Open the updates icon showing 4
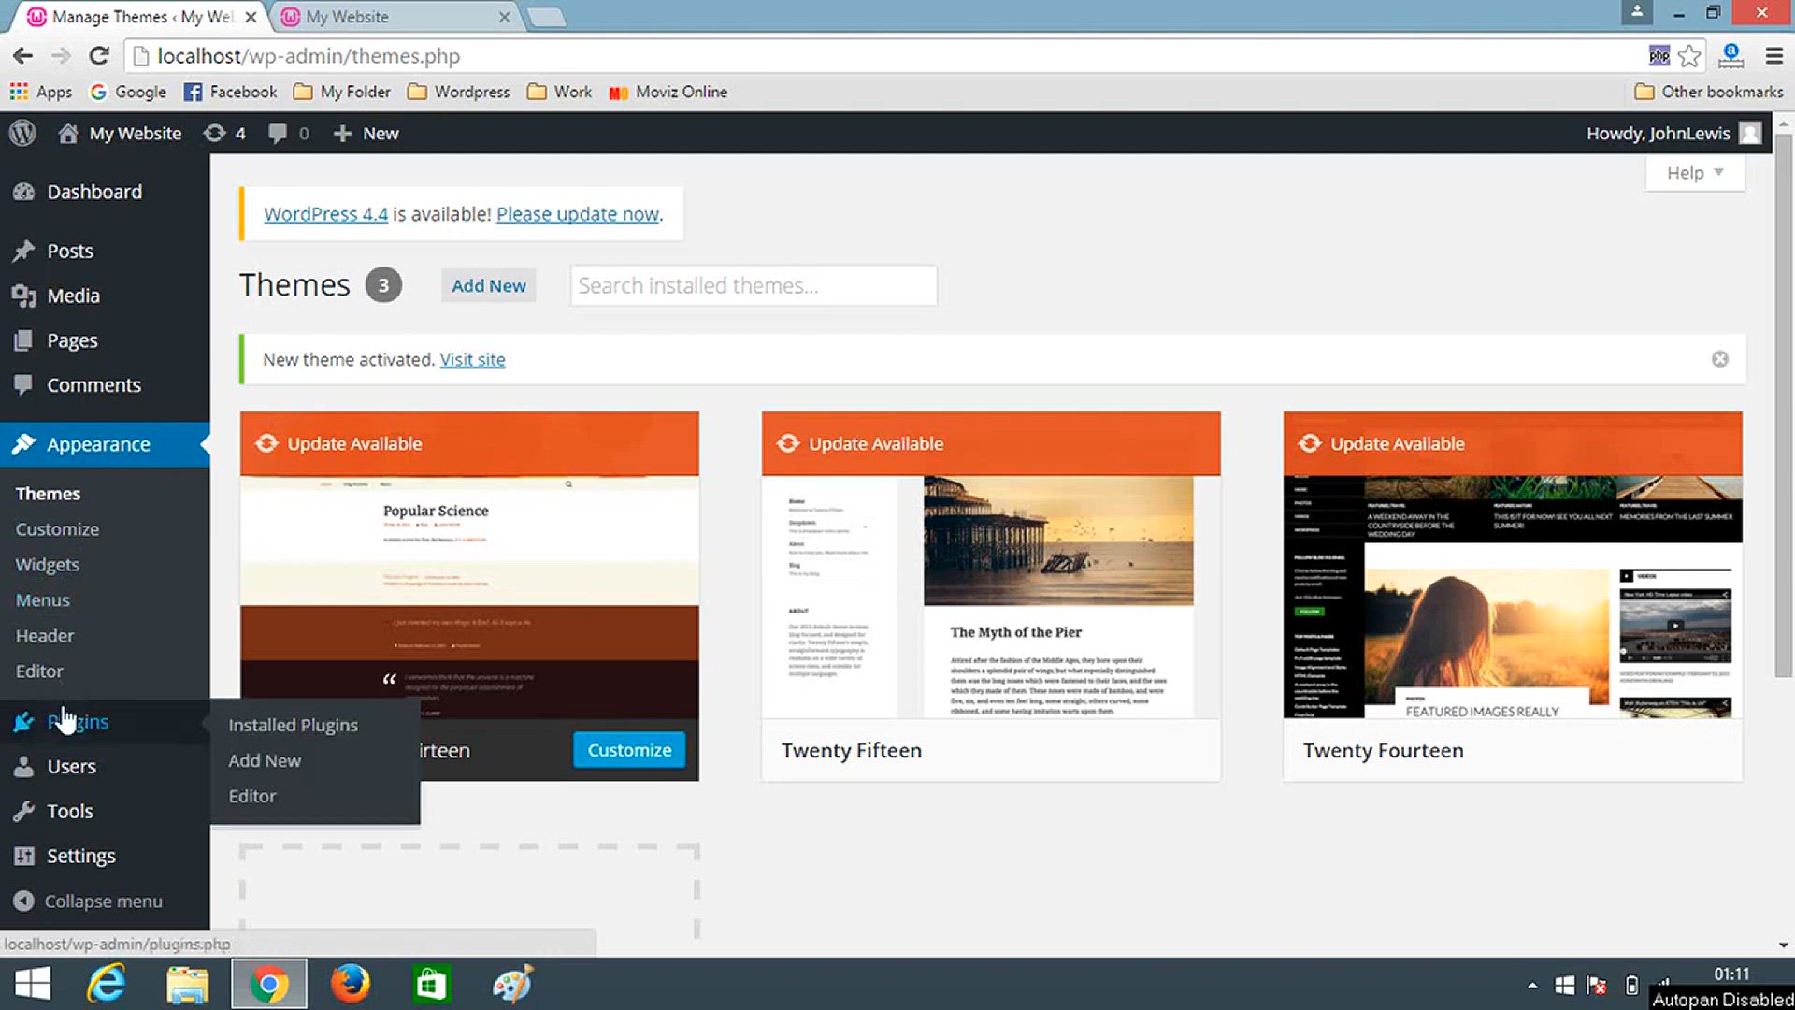The height and width of the screenshot is (1010, 1795). point(215,133)
